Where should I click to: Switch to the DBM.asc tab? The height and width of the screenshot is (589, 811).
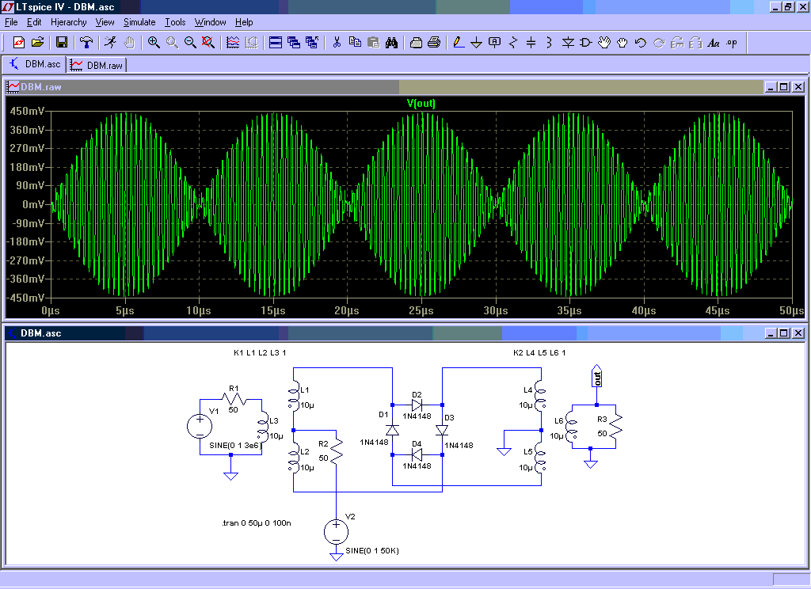coord(35,64)
